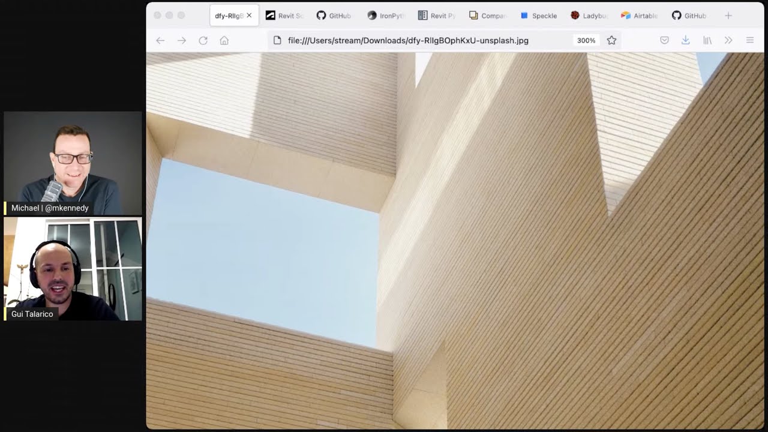Click the Back navigation arrow
Screen dimensions: 768x432
coord(160,40)
